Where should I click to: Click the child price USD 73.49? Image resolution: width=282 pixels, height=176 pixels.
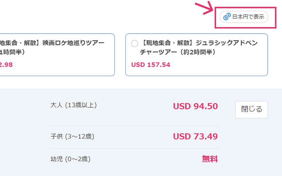pos(195,137)
